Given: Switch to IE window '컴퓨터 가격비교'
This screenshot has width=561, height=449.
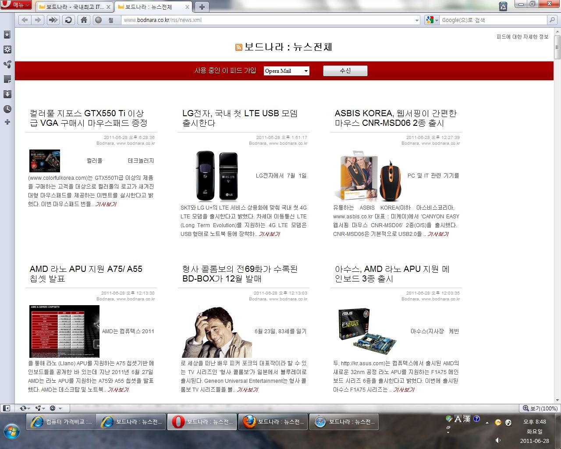Looking at the screenshot, I should pos(60,422).
